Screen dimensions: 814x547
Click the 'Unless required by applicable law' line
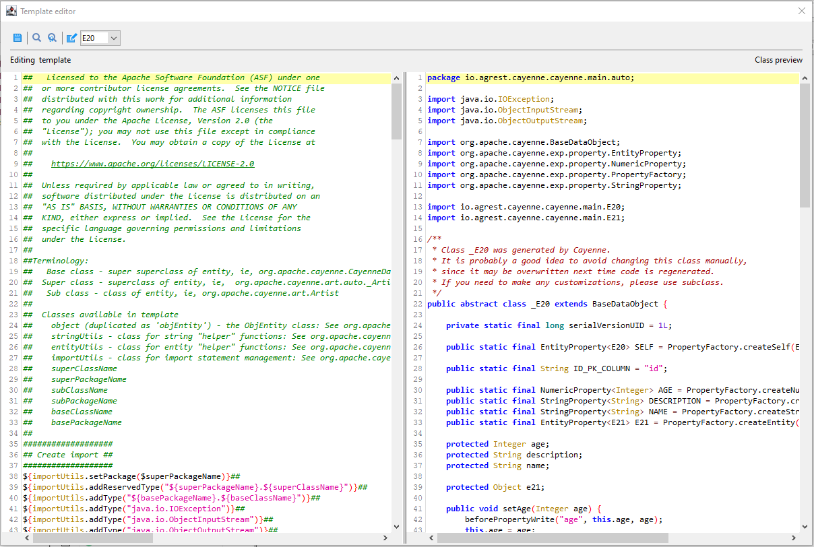point(169,185)
